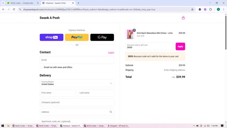Screen dimensions: 227x128
Task: Focus the Last name field
Action: pos(96,93)
